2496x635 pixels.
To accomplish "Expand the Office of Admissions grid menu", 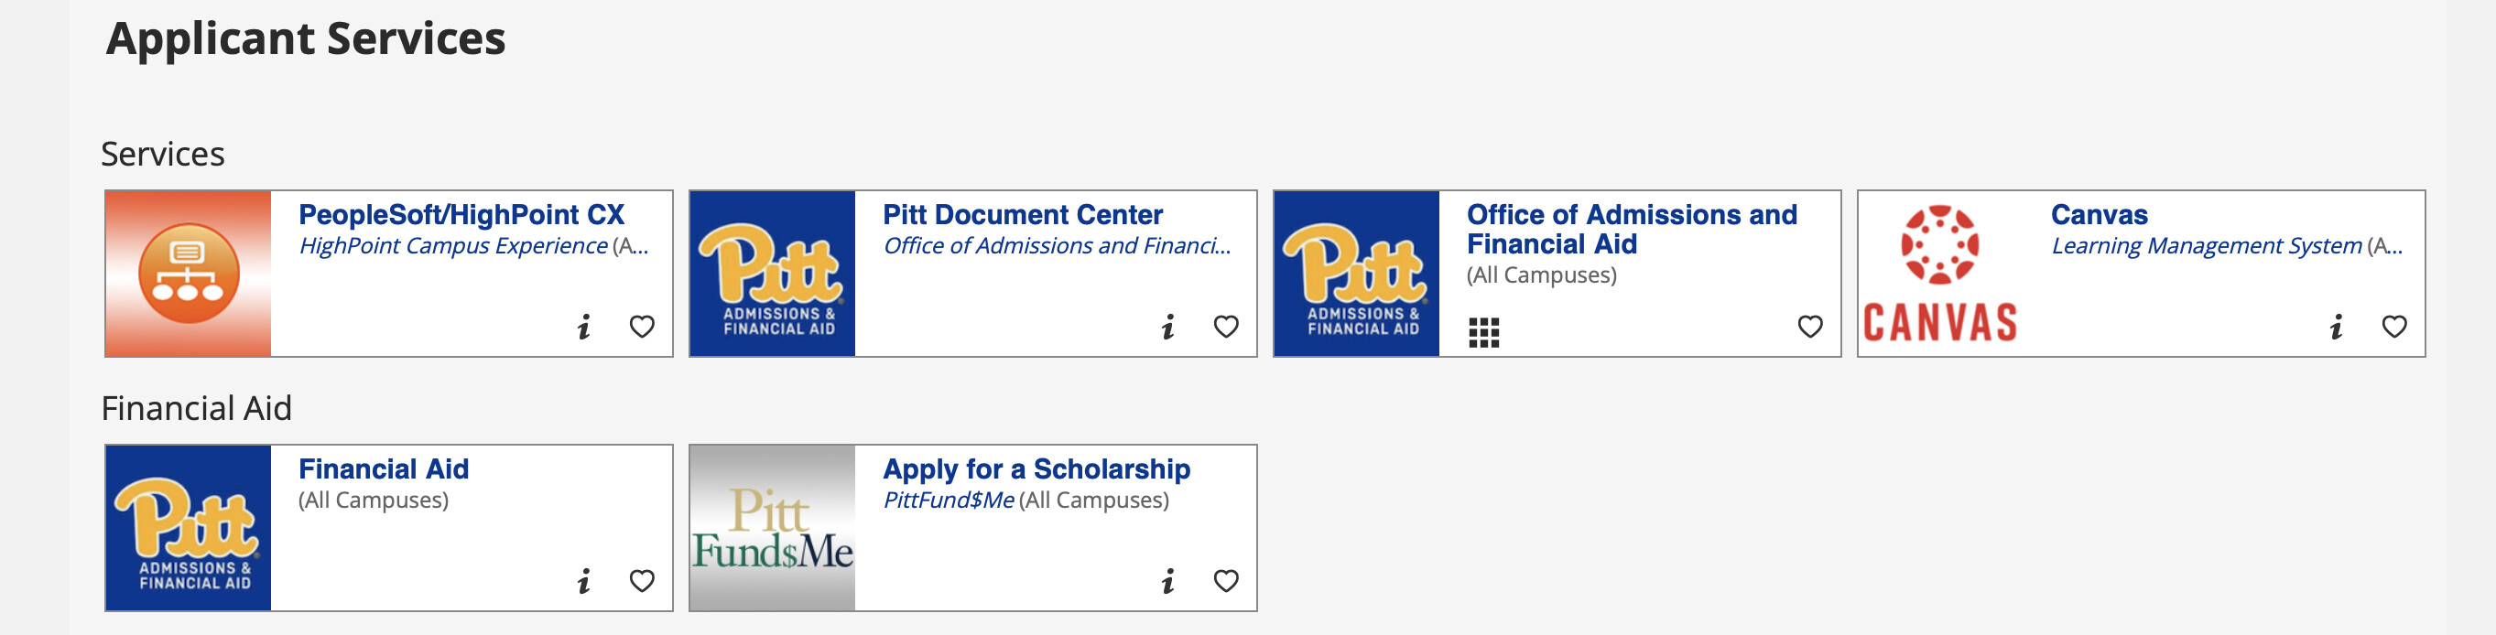I will click(x=1483, y=332).
